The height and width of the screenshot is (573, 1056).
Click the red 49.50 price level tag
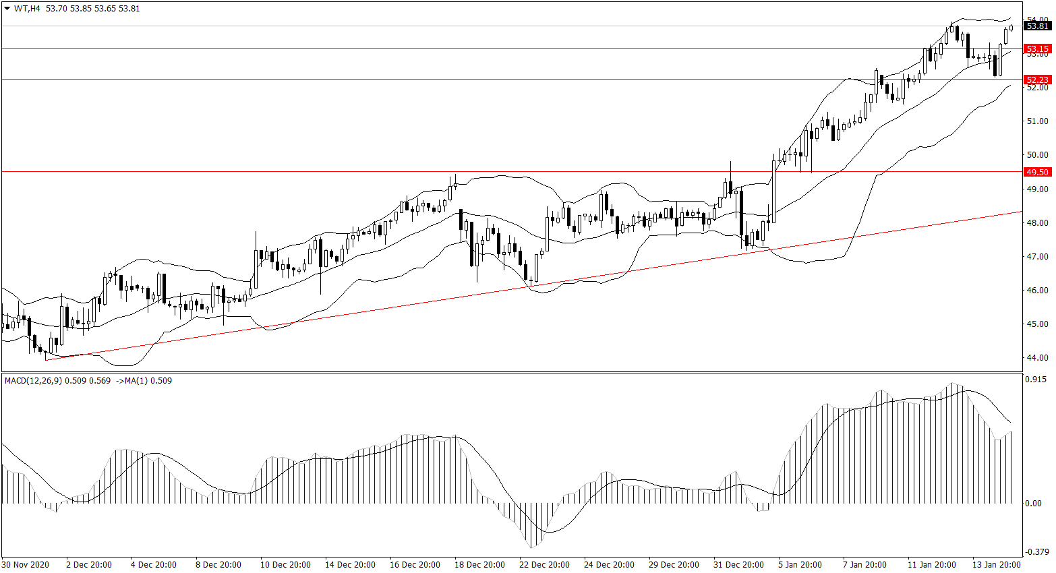click(x=1036, y=172)
